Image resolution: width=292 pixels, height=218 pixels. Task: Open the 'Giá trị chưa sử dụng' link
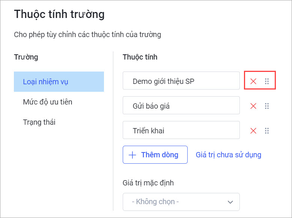coord(228,155)
